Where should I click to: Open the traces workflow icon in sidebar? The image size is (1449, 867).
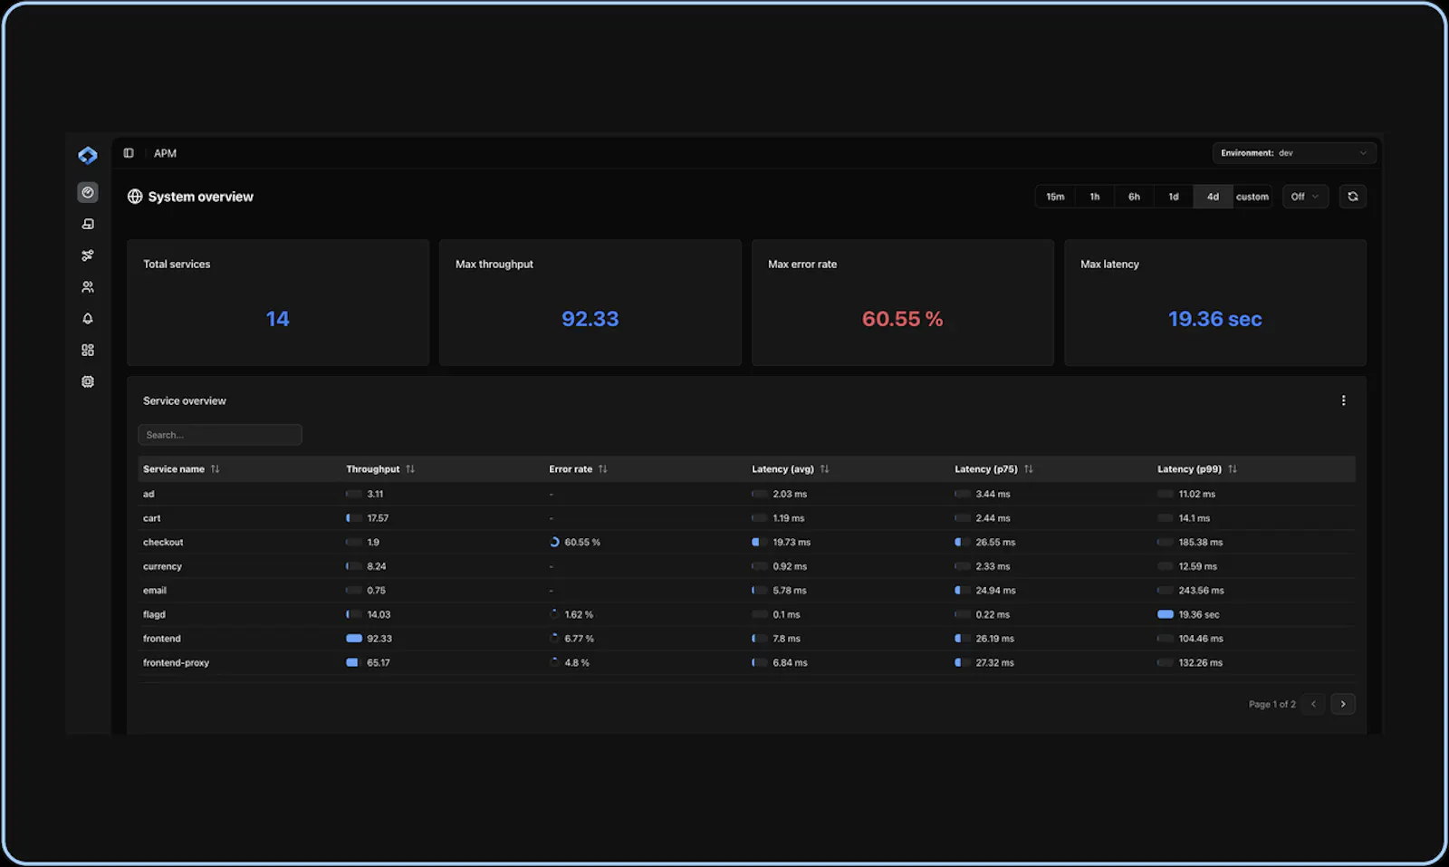(x=88, y=255)
